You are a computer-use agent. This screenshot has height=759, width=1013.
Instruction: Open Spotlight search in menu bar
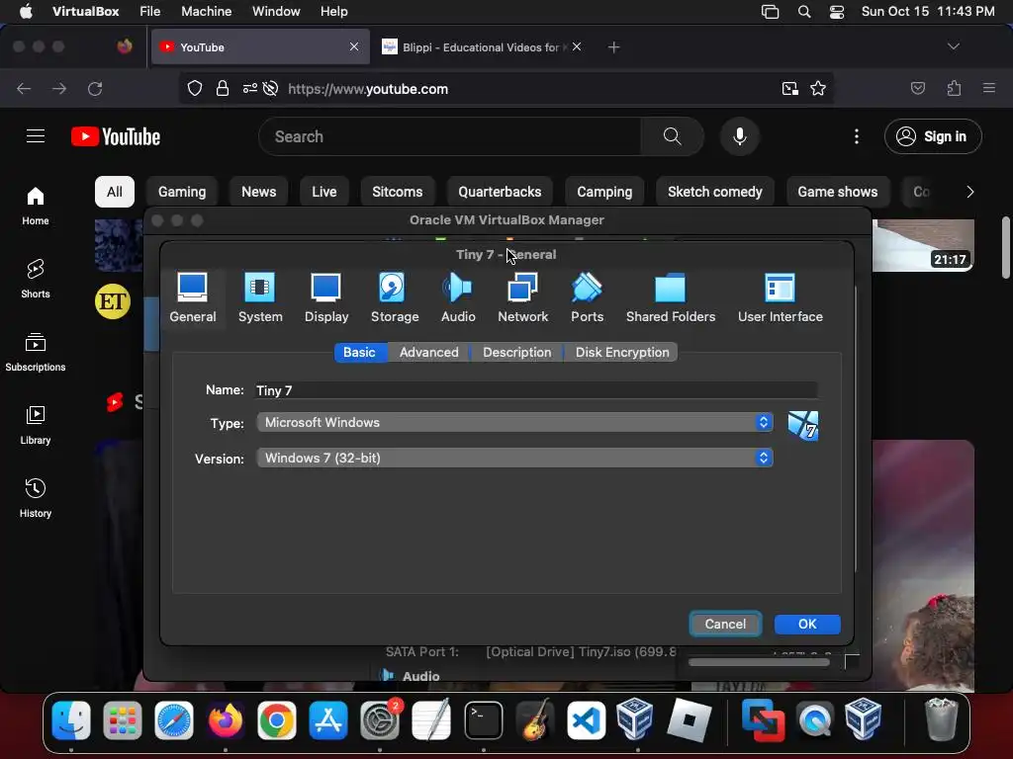tap(804, 12)
